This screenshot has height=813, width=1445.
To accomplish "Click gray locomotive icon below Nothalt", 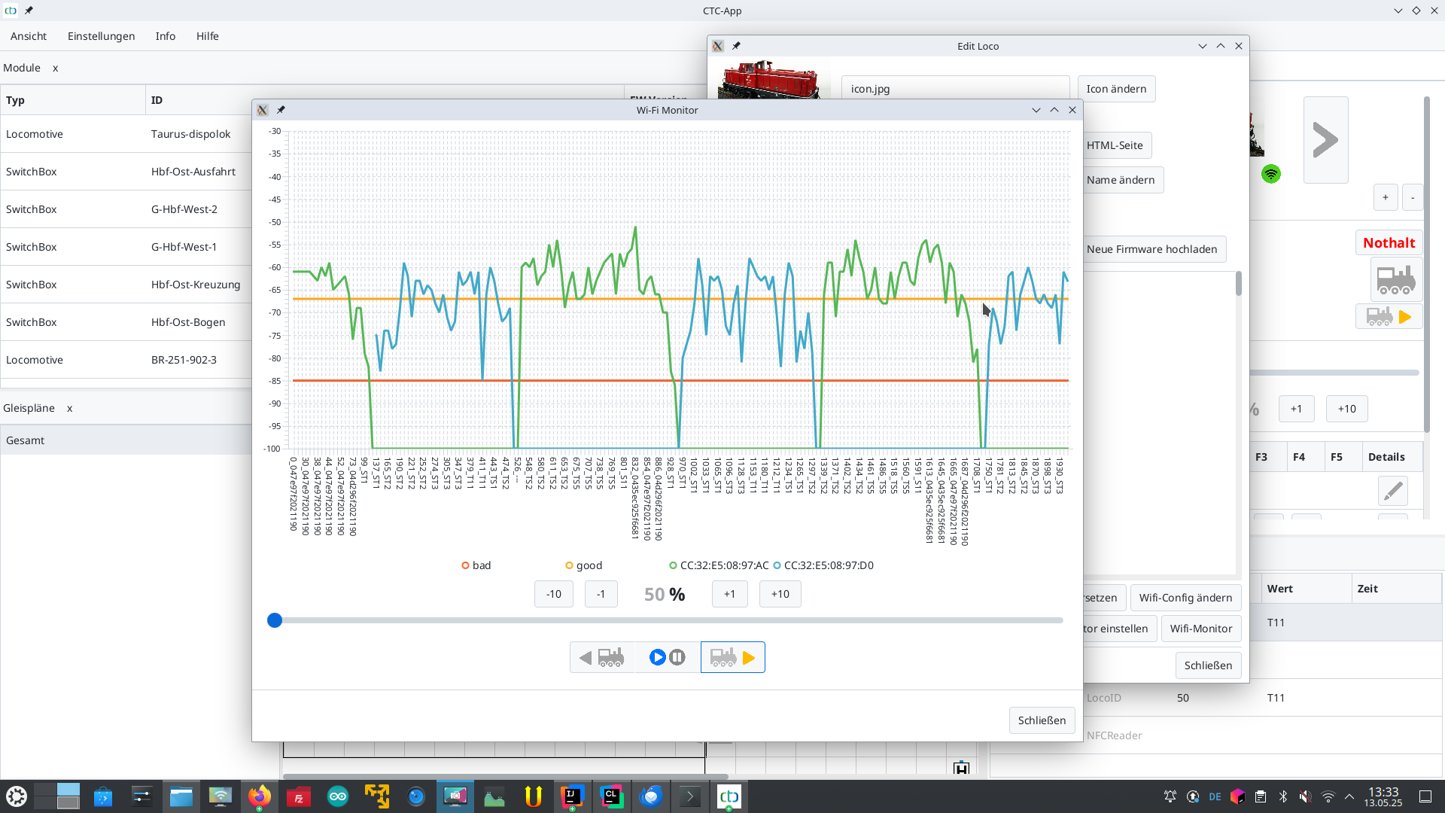I will pos(1396,279).
